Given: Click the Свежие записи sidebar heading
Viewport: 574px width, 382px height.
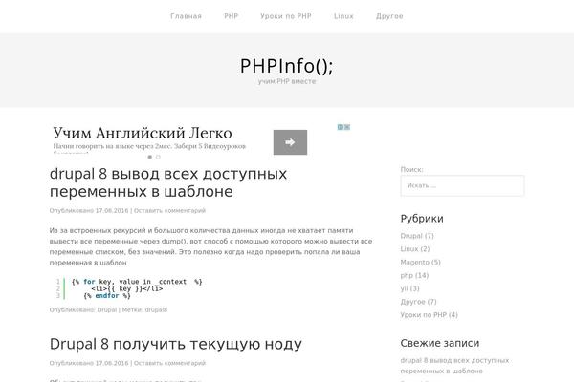Looking at the screenshot, I should tap(440, 343).
